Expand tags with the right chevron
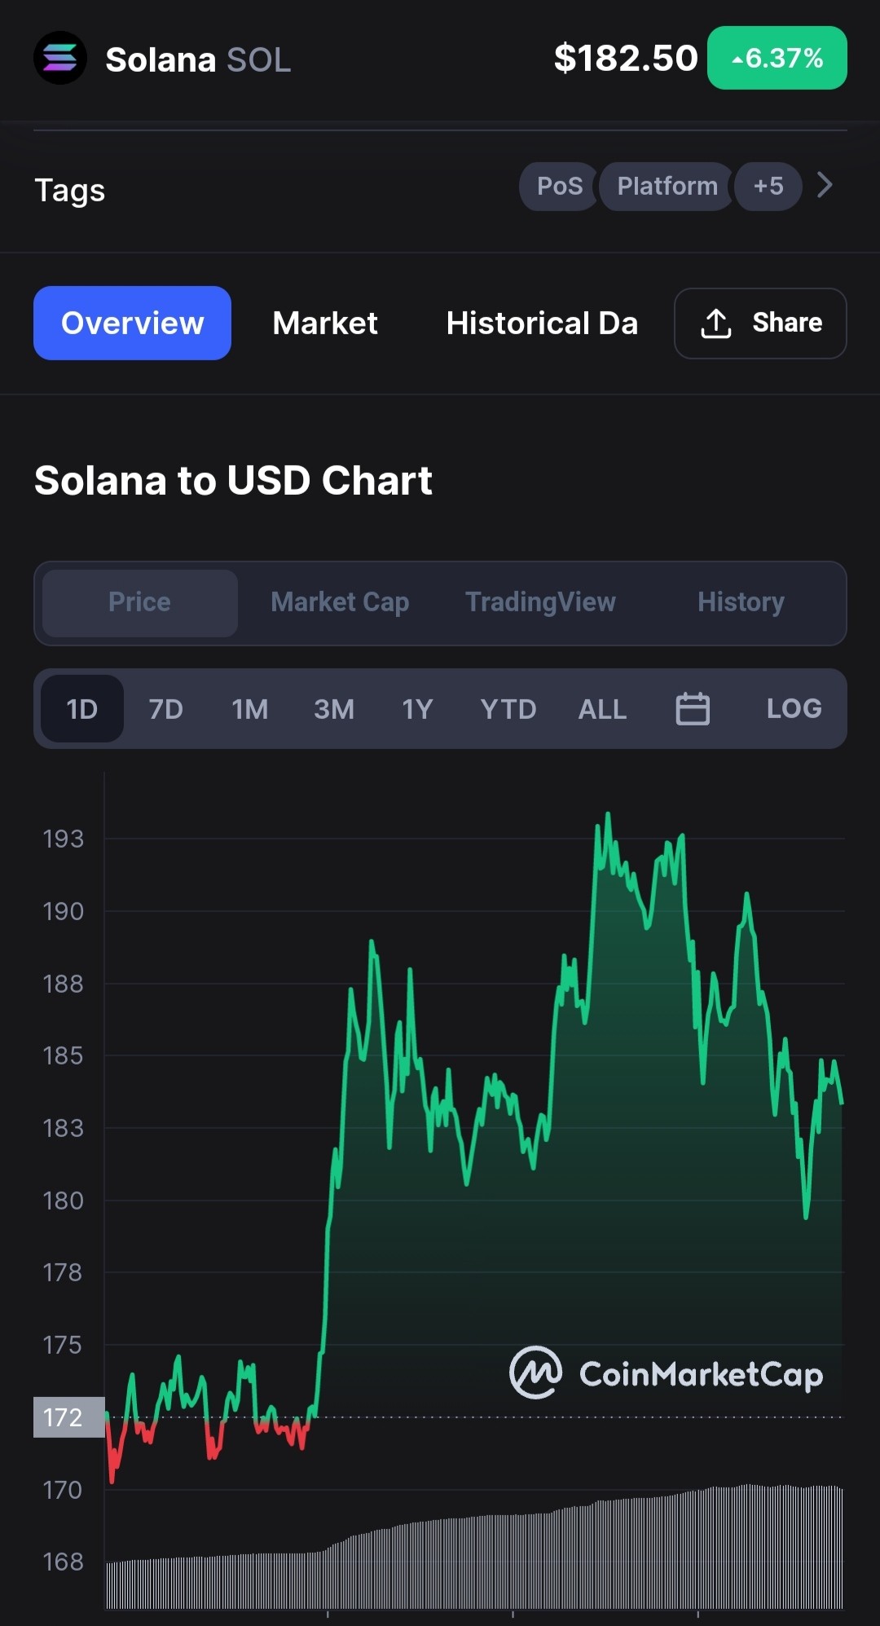The height and width of the screenshot is (1626, 880). coord(825,185)
